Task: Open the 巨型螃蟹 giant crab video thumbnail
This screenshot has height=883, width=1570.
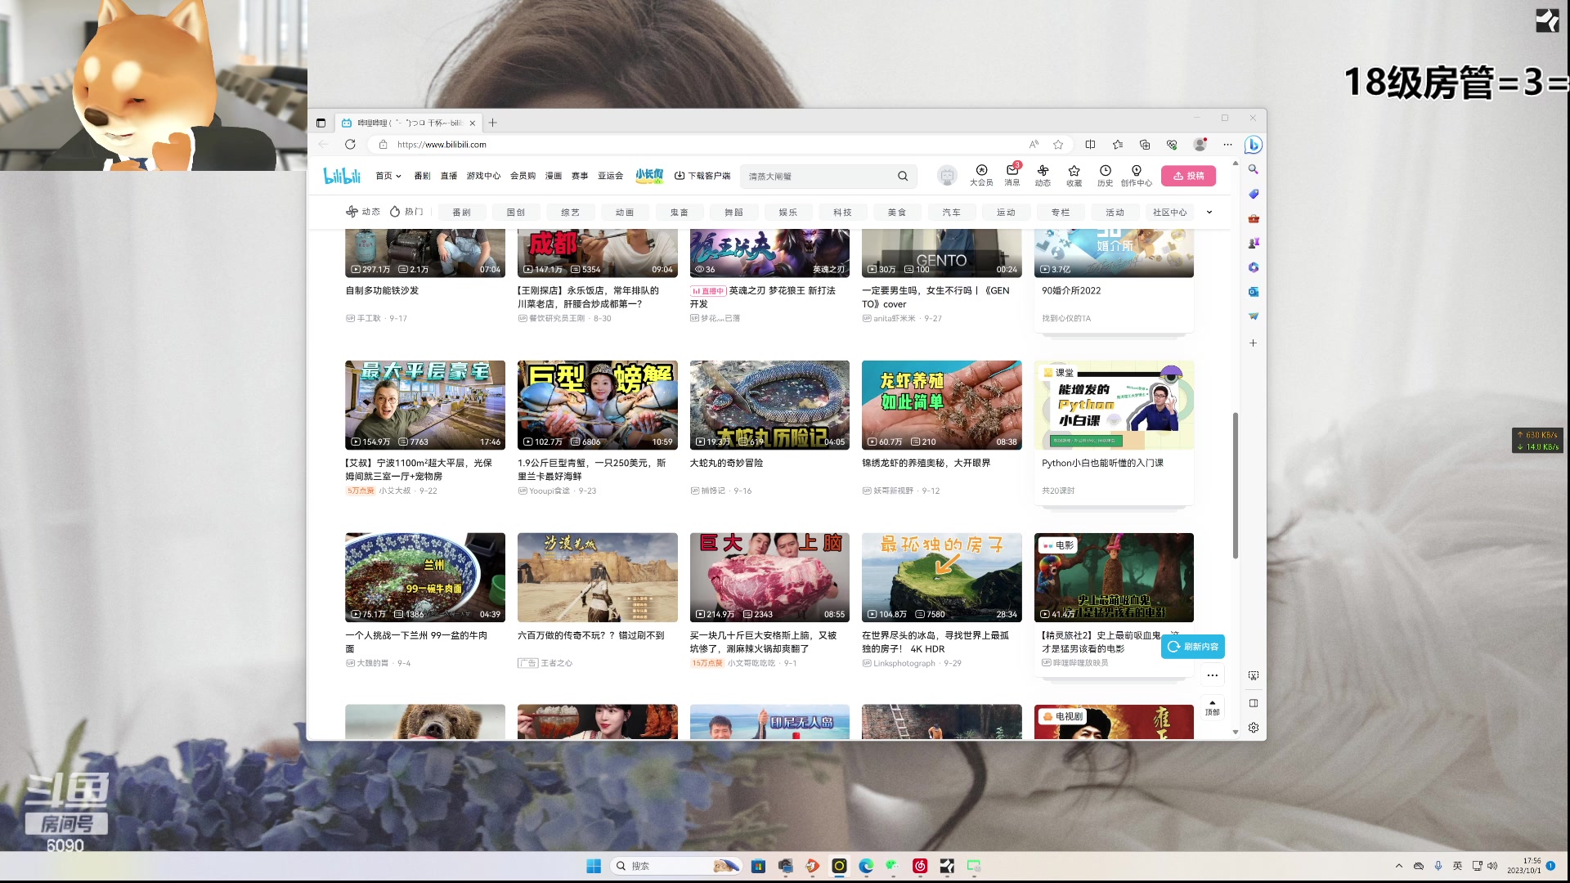Action: (x=598, y=405)
